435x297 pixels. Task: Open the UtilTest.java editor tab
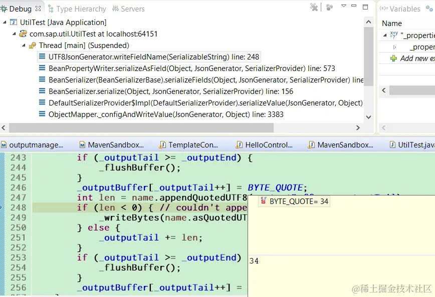(412, 145)
